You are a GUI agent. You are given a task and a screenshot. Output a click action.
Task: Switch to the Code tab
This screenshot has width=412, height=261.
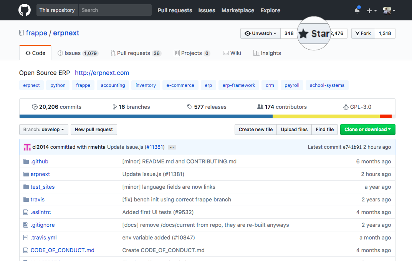(35, 53)
